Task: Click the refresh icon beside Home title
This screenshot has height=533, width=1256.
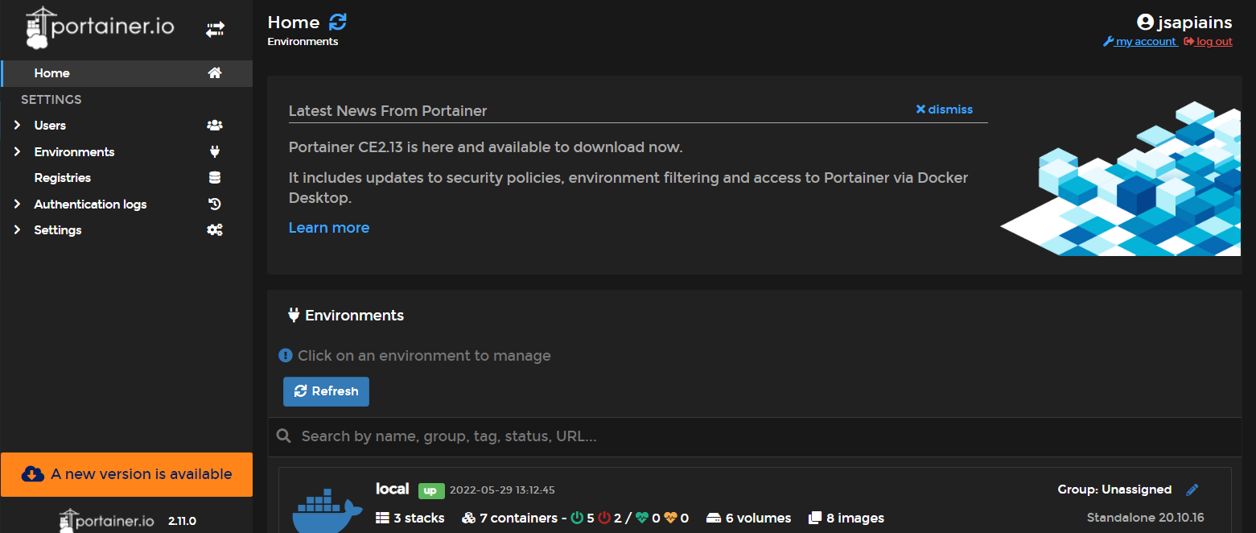Action: point(338,23)
